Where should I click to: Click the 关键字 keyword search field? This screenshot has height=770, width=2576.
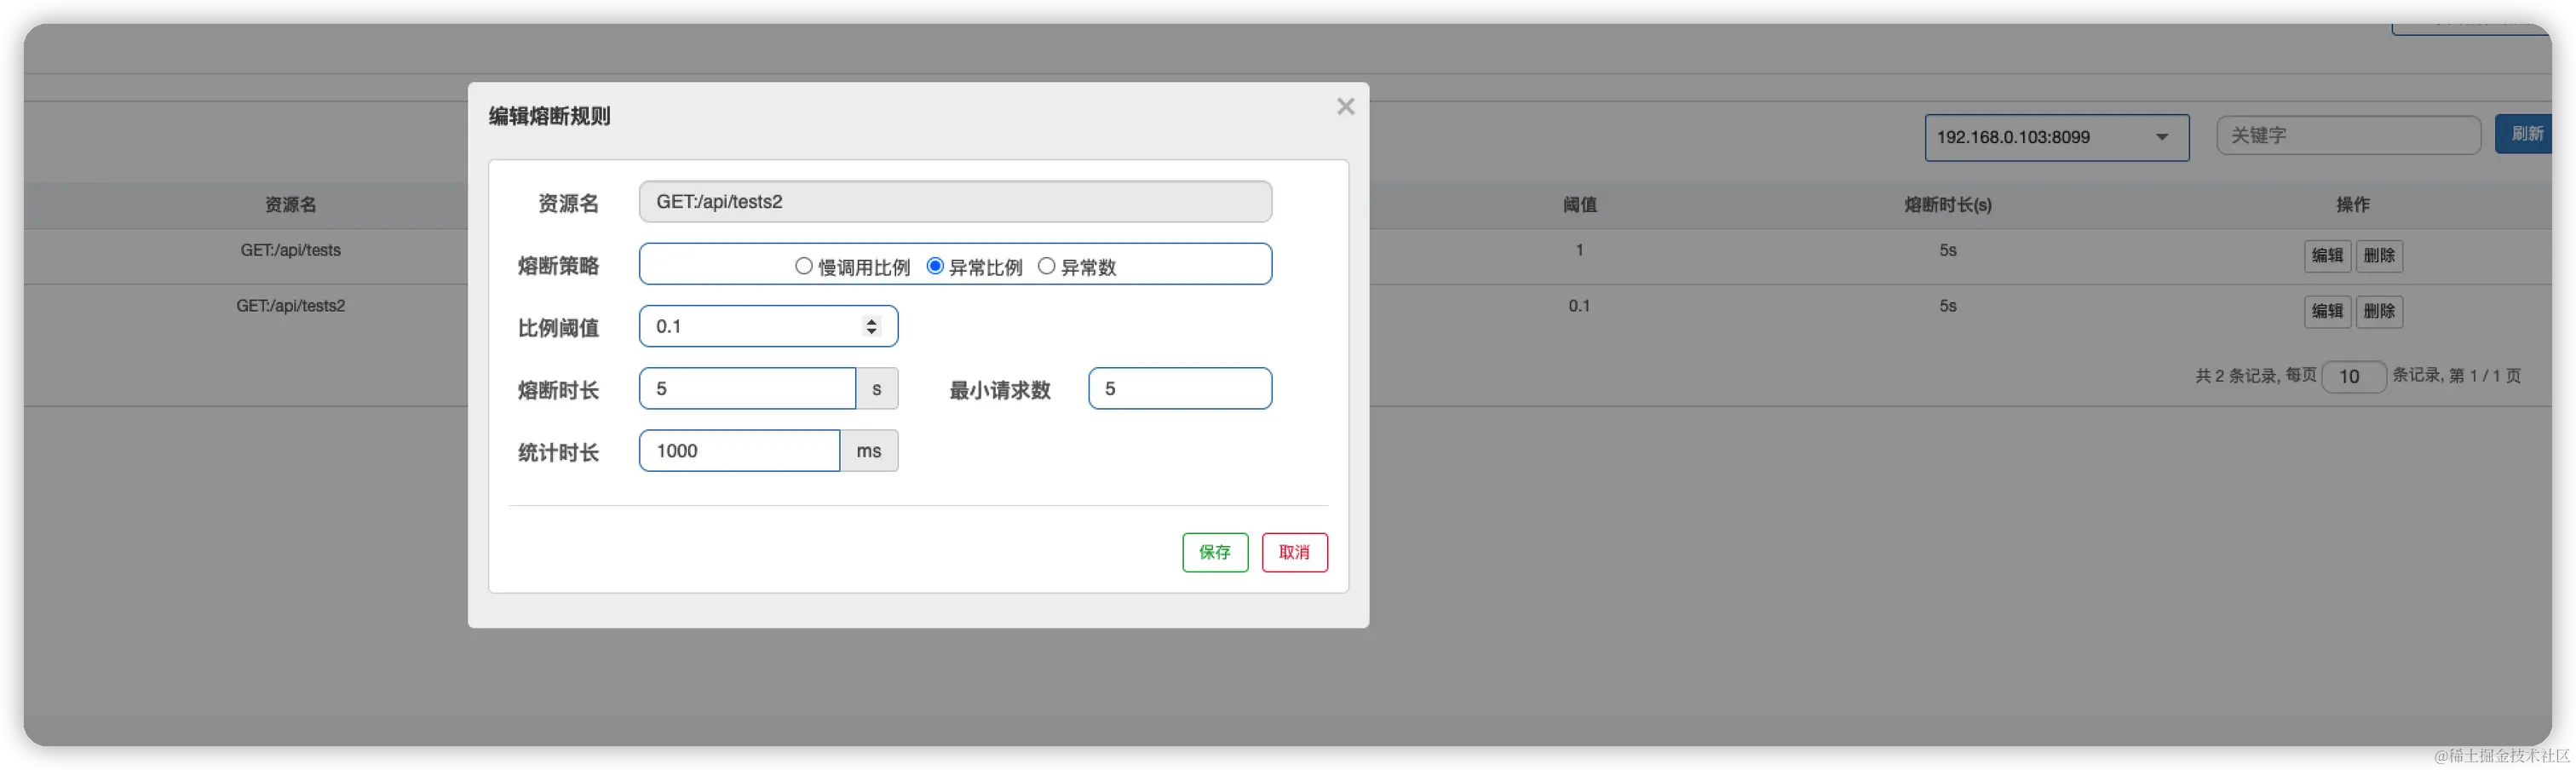[2348, 135]
